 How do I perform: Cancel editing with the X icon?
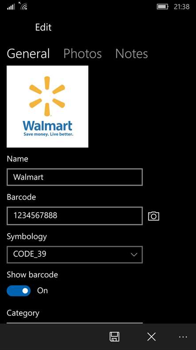151,337
